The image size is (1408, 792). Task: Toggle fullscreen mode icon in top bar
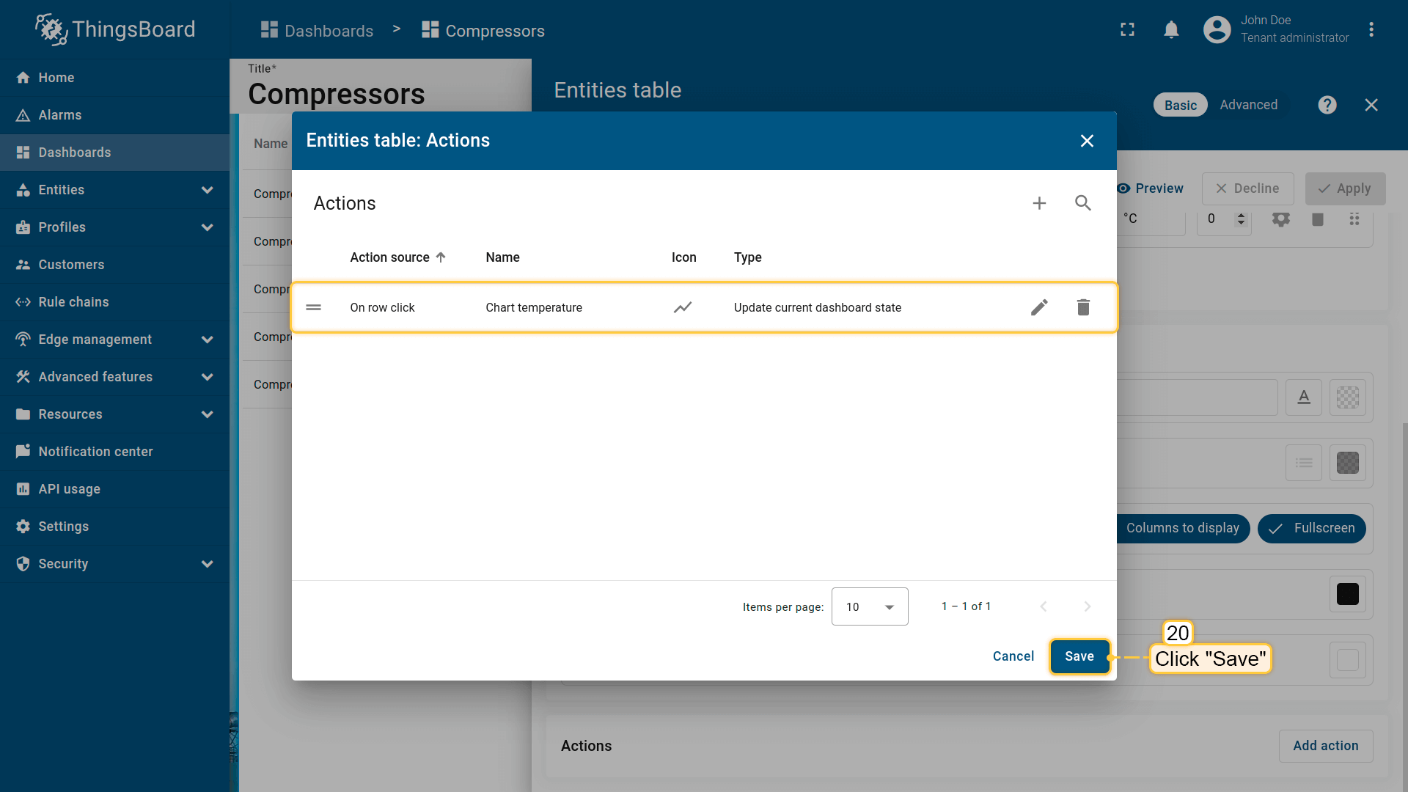(x=1127, y=30)
